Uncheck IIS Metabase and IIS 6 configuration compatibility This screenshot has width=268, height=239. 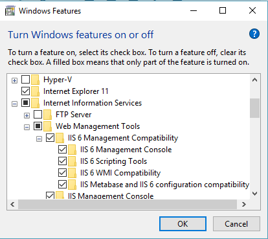click(x=62, y=185)
